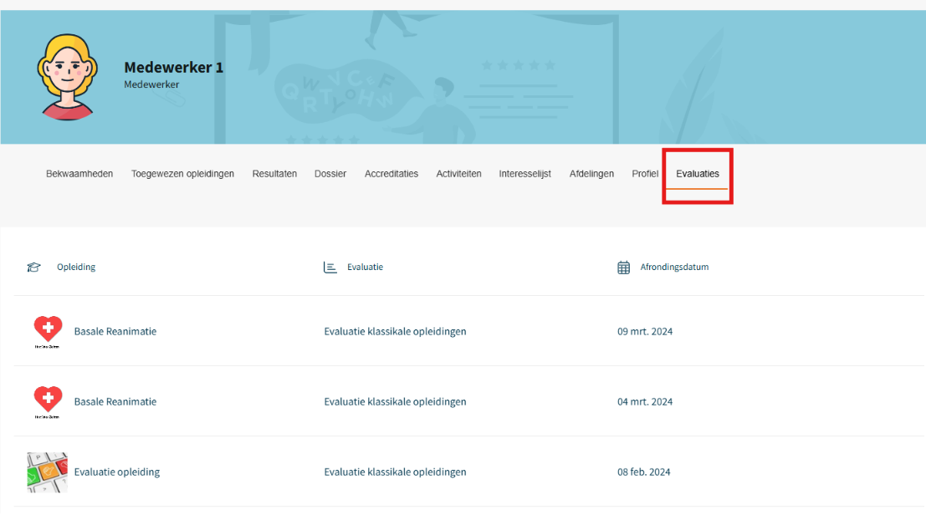Switch to the Afdelingen tab
Image resolution: width=926 pixels, height=515 pixels.
[x=591, y=174]
